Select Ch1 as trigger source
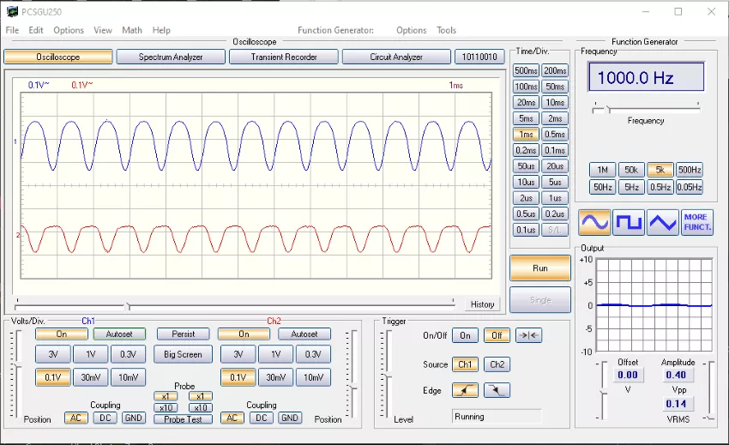 (x=465, y=364)
